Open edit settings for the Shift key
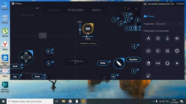Screen dimensions: 186x104 (22, 68)
